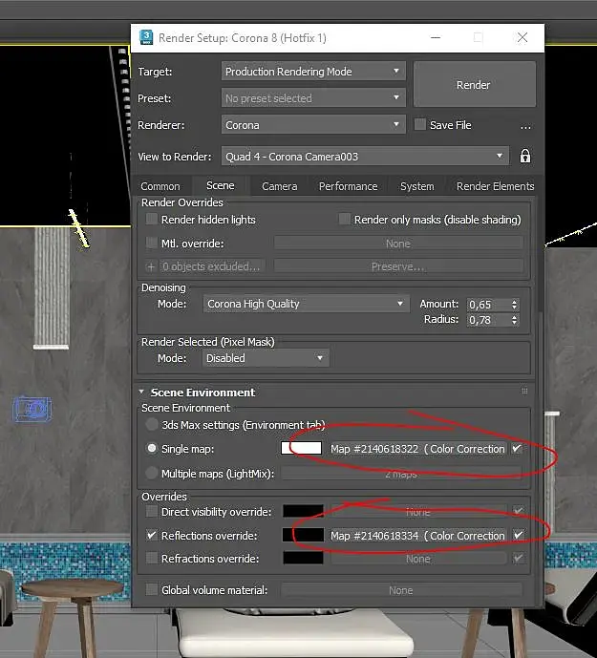Image resolution: width=597 pixels, height=658 pixels.
Task: Click the LightMix 2 maps button
Action: (x=401, y=474)
